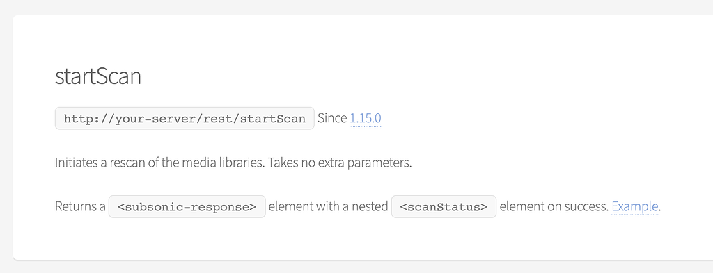Click "startScan" at the end of the URL
The height and width of the screenshot is (273, 713).
(x=273, y=119)
